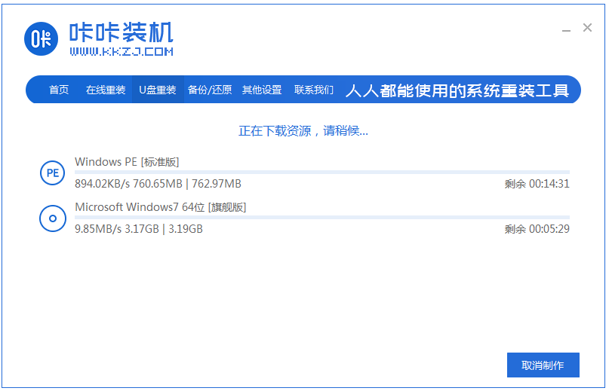Viewport: 609px width, 391px height.
Task: Click the WWW.KKZJ.COM website text
Action: (x=121, y=51)
